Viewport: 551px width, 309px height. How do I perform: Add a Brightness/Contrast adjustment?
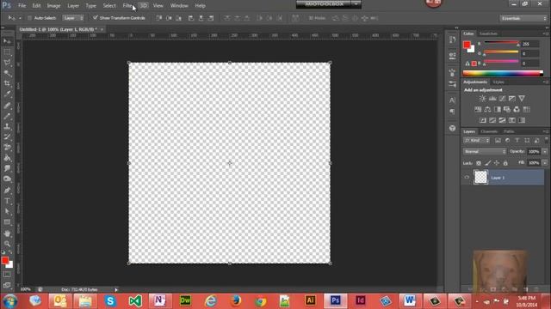point(482,99)
